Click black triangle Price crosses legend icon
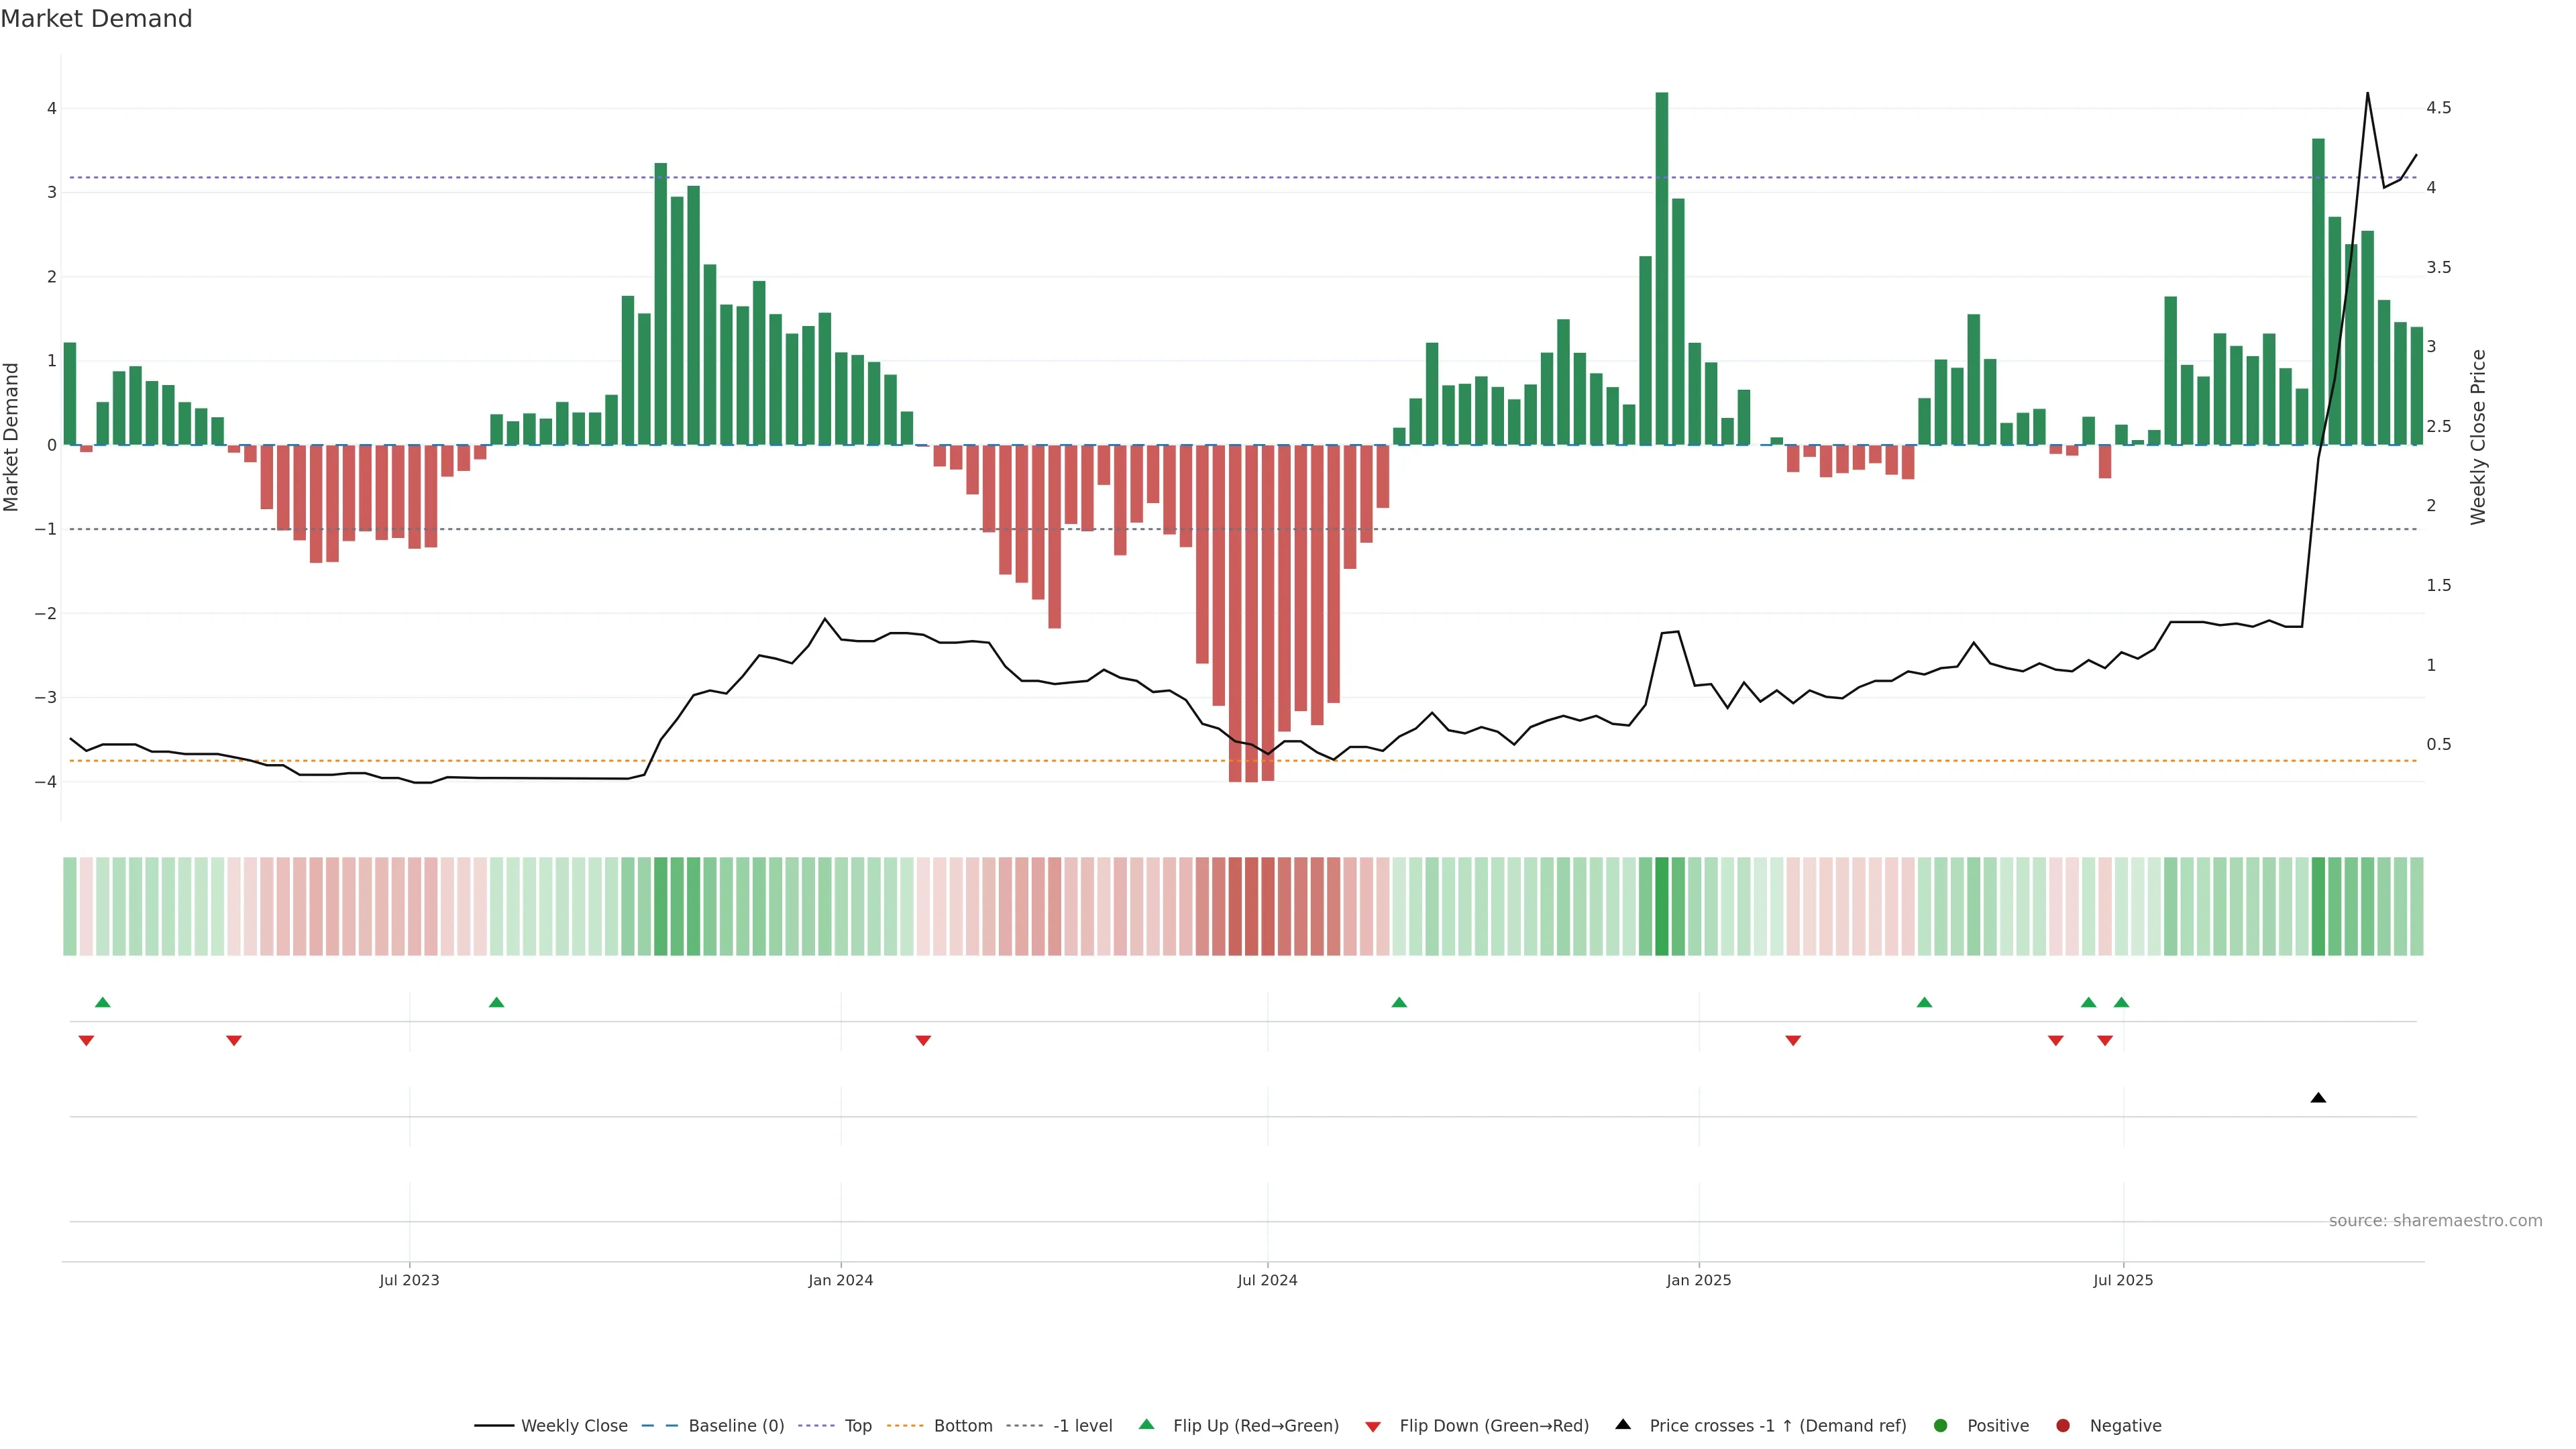 [x=1623, y=1425]
